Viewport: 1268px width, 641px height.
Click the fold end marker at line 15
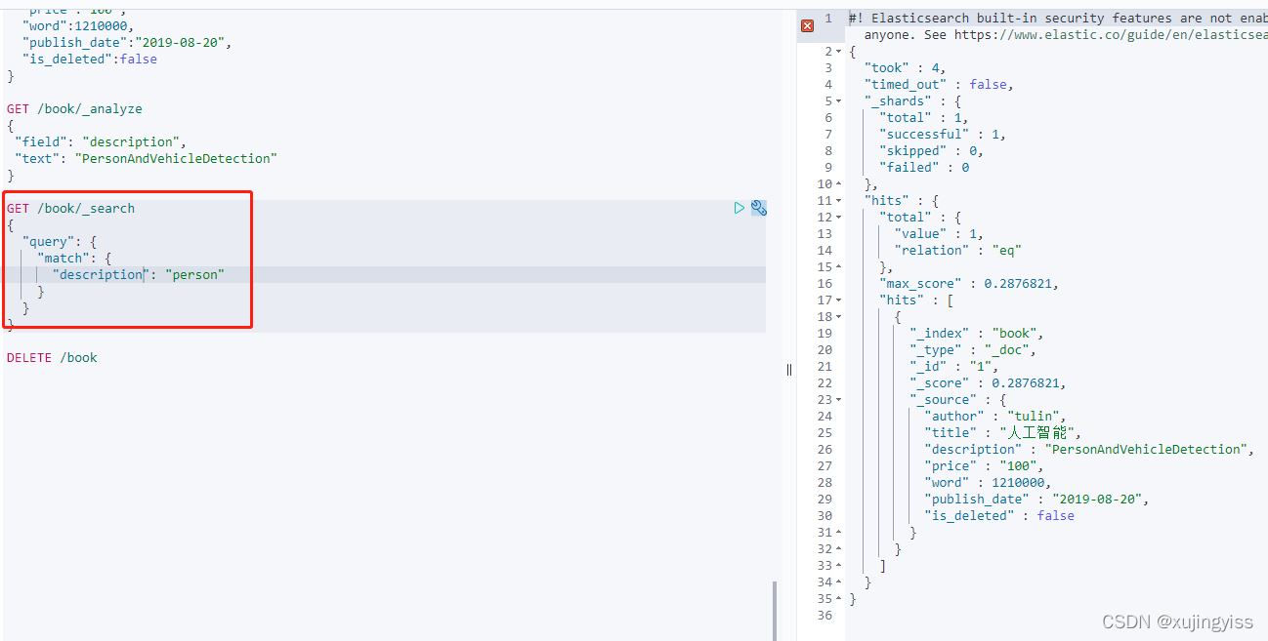pyautogui.click(x=839, y=267)
